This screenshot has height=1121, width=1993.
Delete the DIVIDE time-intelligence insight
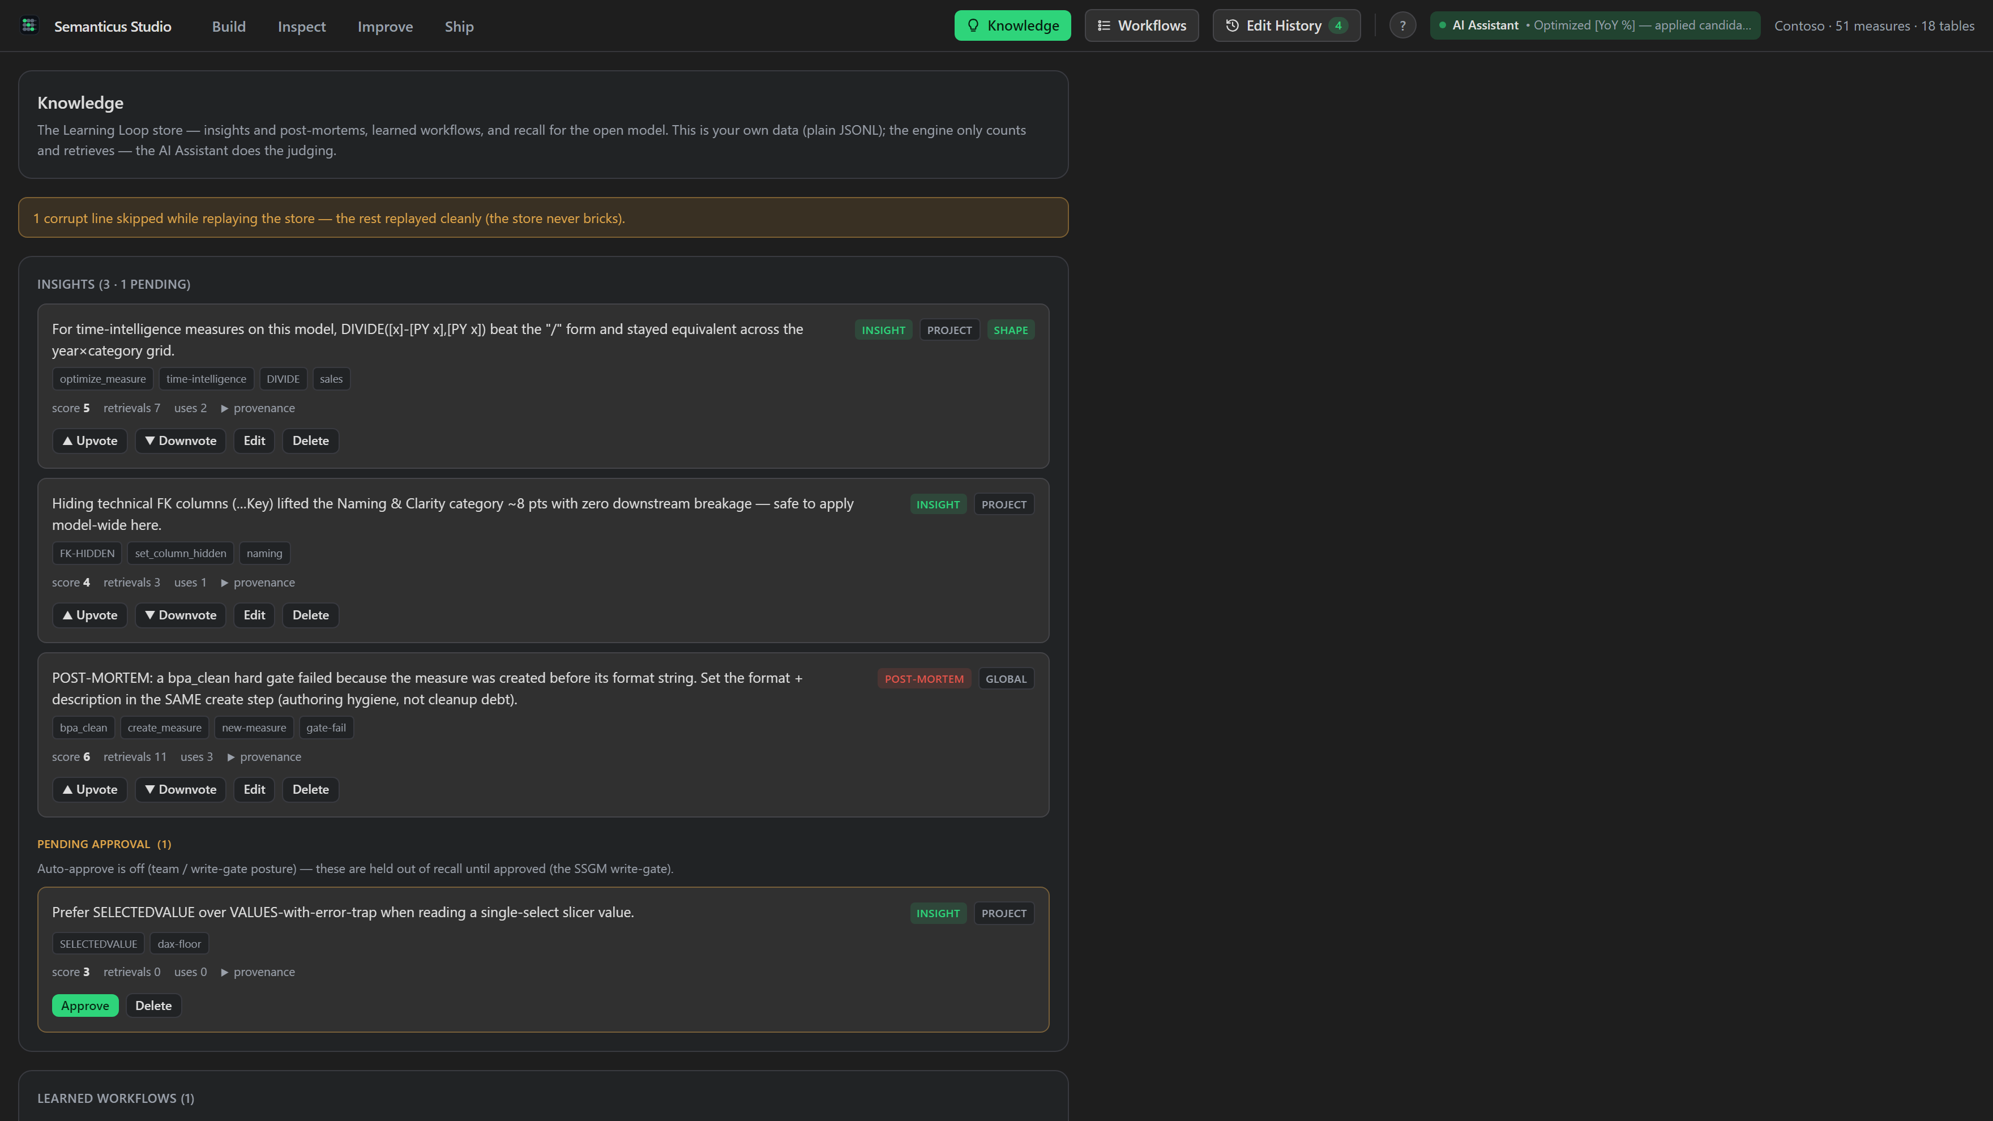(310, 441)
